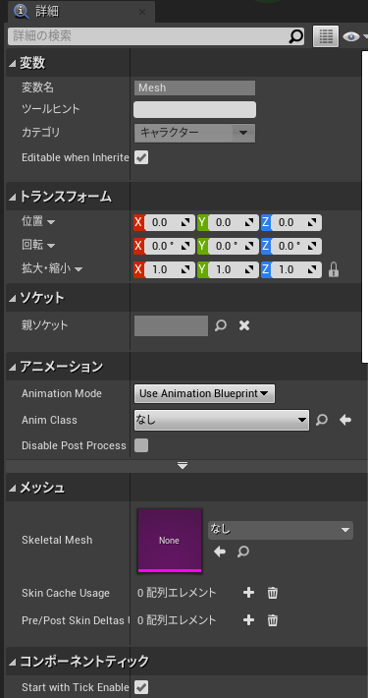Open the eye view options menu
This screenshot has width=368, height=698.
click(x=354, y=36)
